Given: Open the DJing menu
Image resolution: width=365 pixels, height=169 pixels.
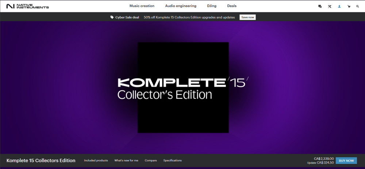Looking at the screenshot, I should pos(212,6).
